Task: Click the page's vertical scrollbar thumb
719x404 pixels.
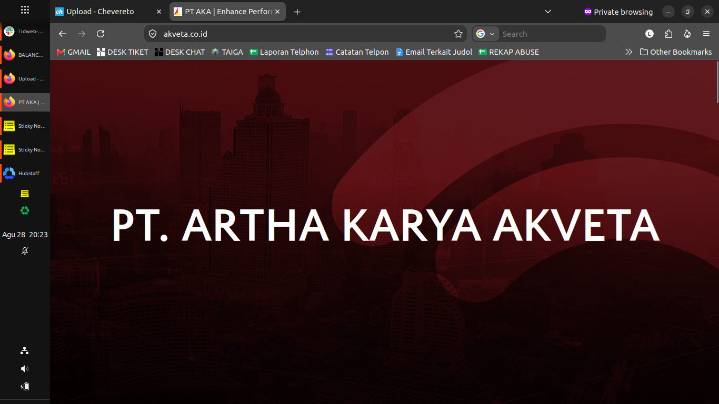Action: 716,82
